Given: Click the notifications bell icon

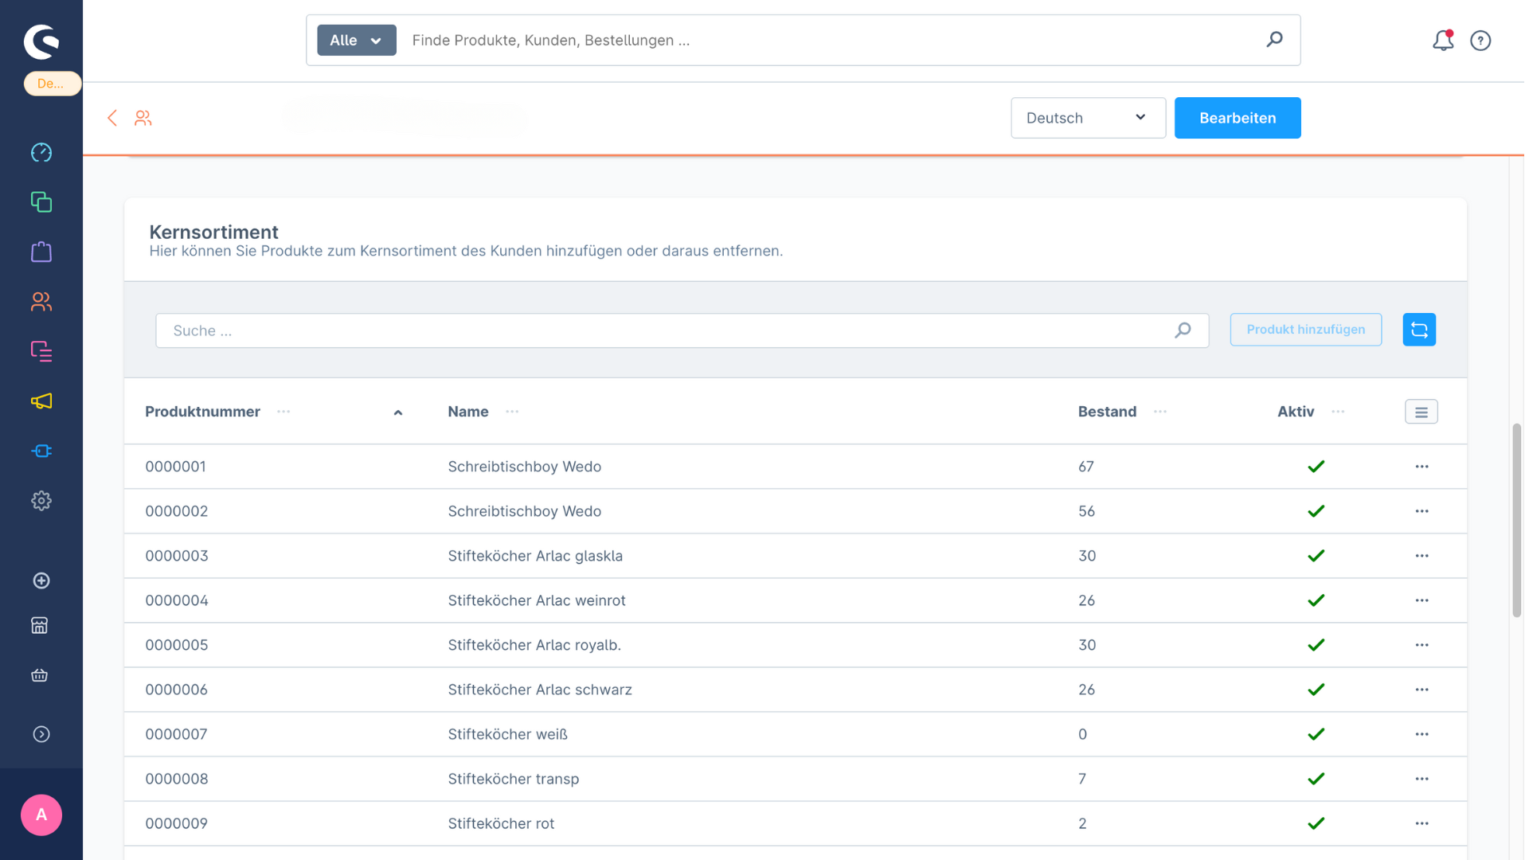Looking at the screenshot, I should tap(1442, 41).
